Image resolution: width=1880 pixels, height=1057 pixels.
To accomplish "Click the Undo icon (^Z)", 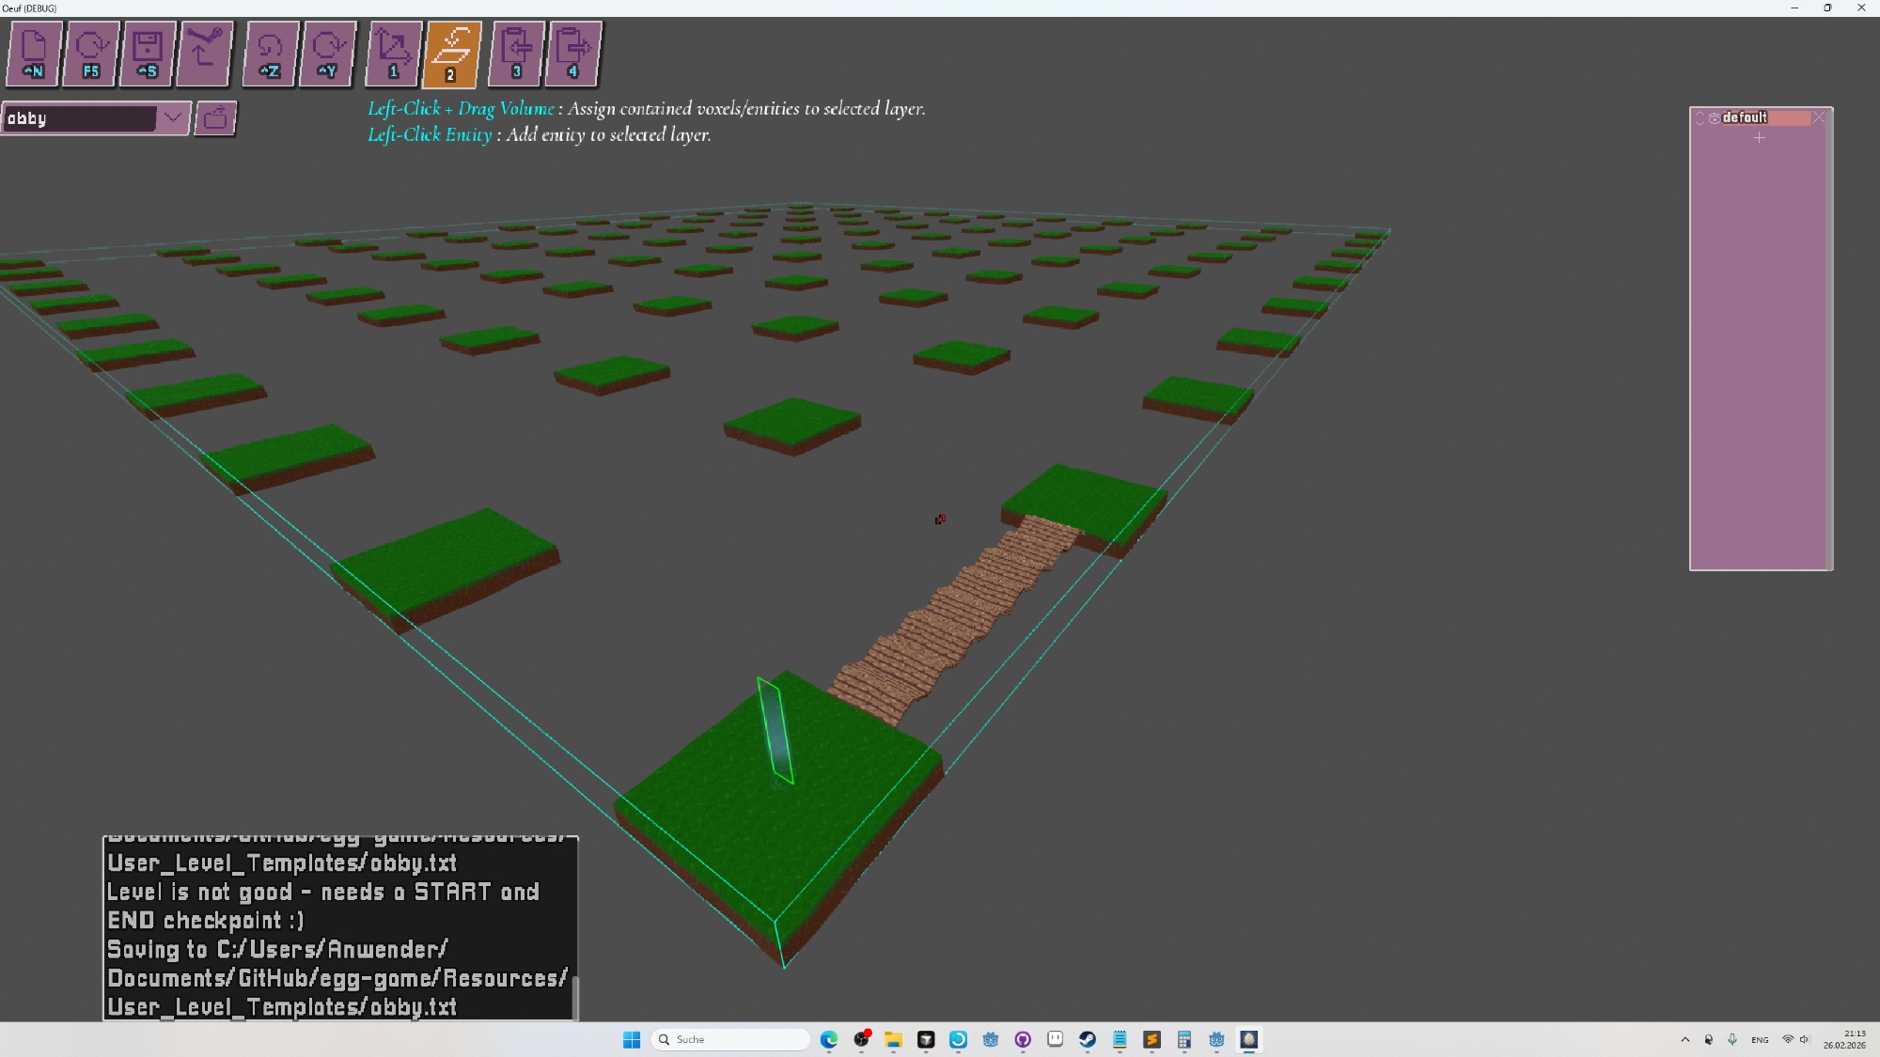I will coord(270,54).
